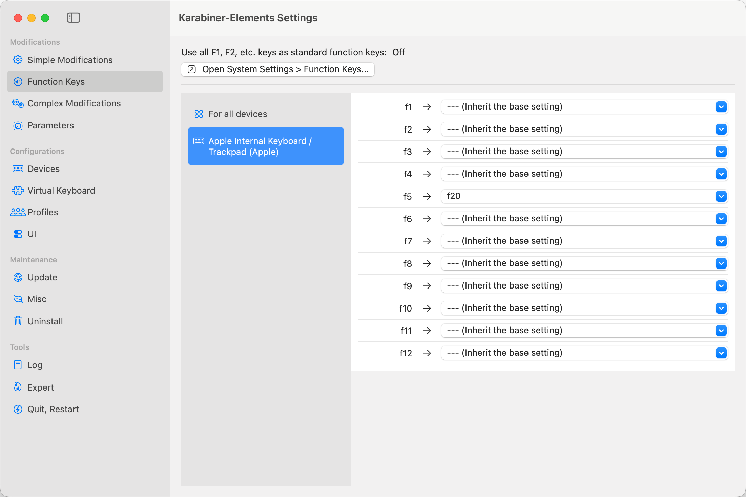The height and width of the screenshot is (497, 746).
Task: Click the f12 key label
Action: point(406,353)
